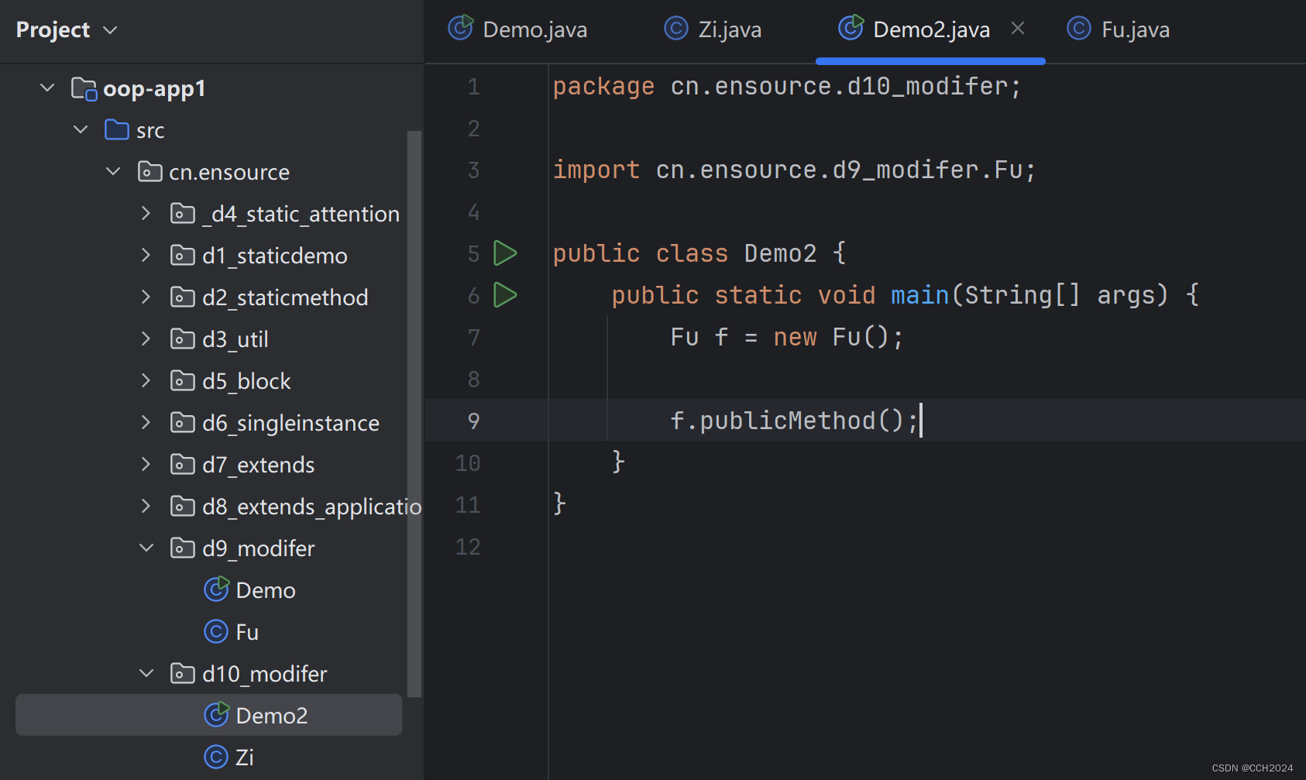Close the Demo2.java tab
Viewport: 1306px width, 780px height.
click(1018, 29)
